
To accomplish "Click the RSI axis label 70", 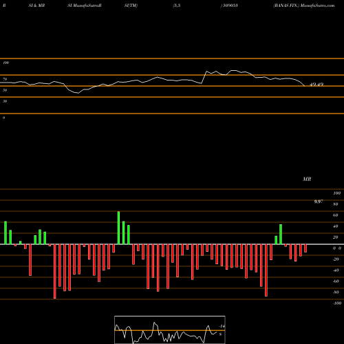I will (x=5, y=79).
